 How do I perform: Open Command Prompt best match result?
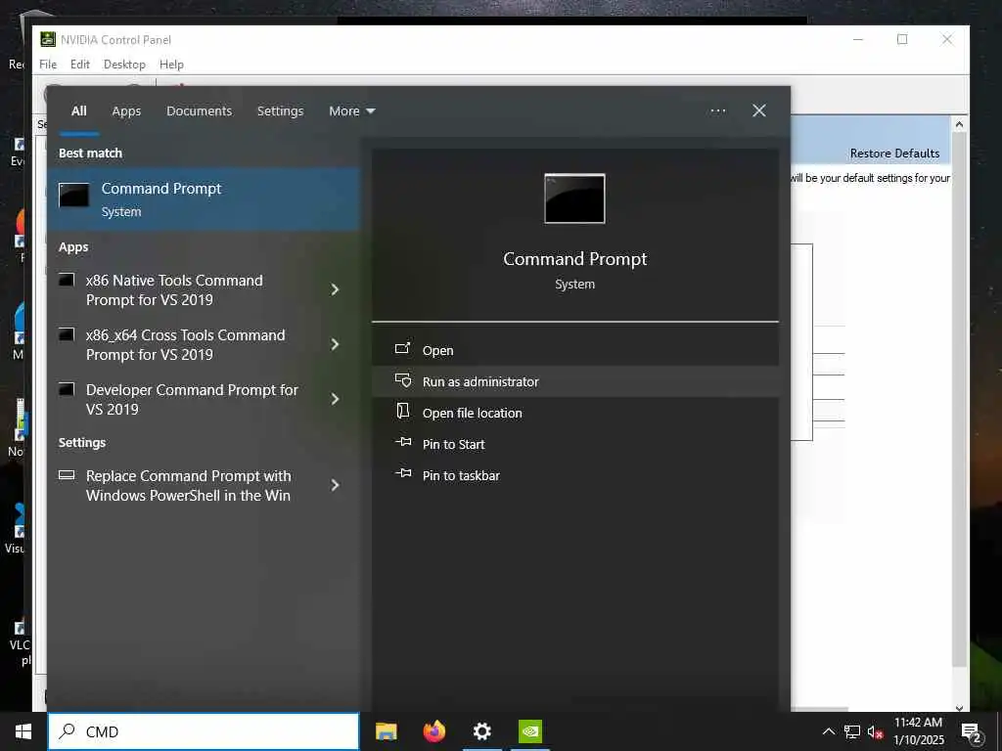click(204, 199)
